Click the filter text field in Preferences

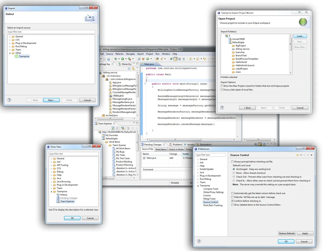point(211,155)
